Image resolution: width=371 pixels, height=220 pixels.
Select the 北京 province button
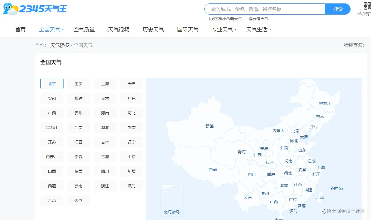[x=52, y=84]
